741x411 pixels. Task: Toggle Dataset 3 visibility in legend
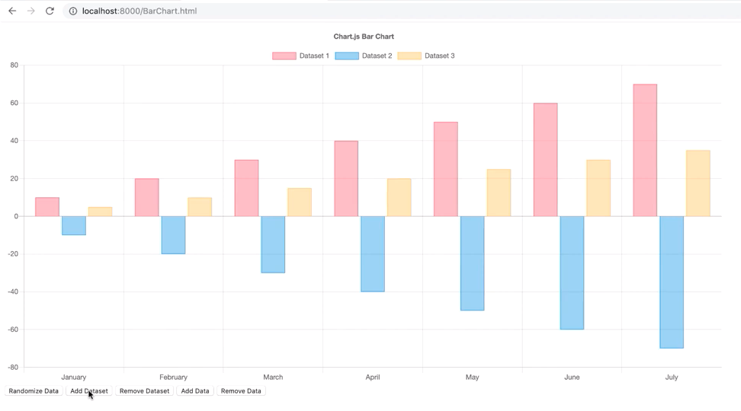pos(439,56)
